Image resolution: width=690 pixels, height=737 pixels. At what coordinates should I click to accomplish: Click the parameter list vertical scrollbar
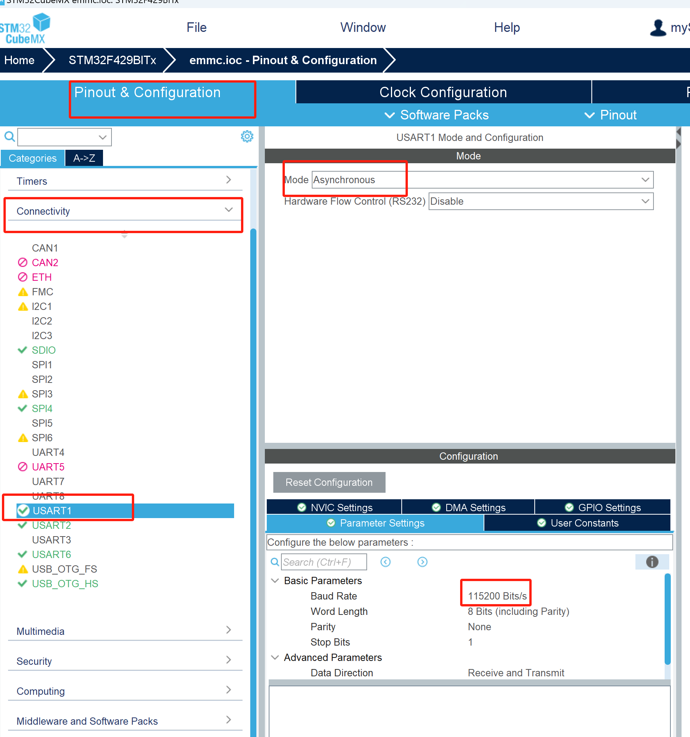pyautogui.click(x=668, y=619)
